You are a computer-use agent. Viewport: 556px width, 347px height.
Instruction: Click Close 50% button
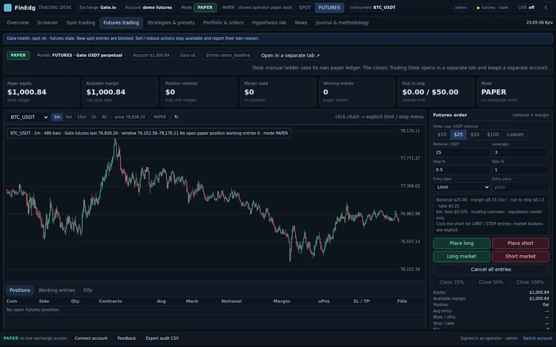(491, 282)
